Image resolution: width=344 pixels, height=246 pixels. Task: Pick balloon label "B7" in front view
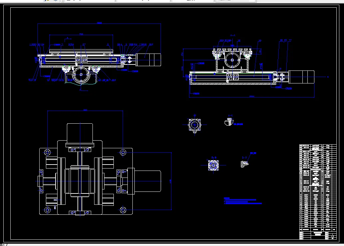point(84,45)
